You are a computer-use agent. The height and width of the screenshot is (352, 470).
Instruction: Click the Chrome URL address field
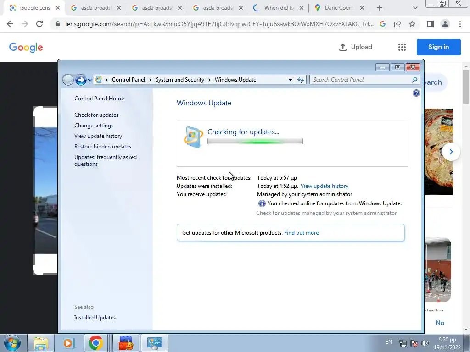coord(219,24)
